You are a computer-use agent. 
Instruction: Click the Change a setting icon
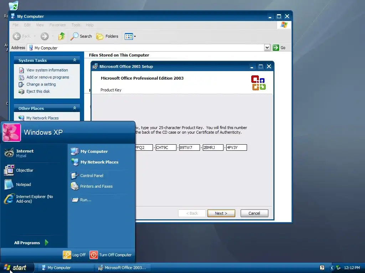21,85
